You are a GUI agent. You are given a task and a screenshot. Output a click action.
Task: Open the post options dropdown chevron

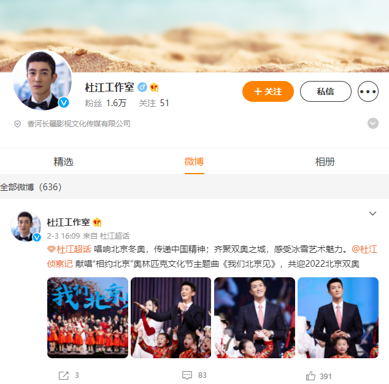point(372,213)
